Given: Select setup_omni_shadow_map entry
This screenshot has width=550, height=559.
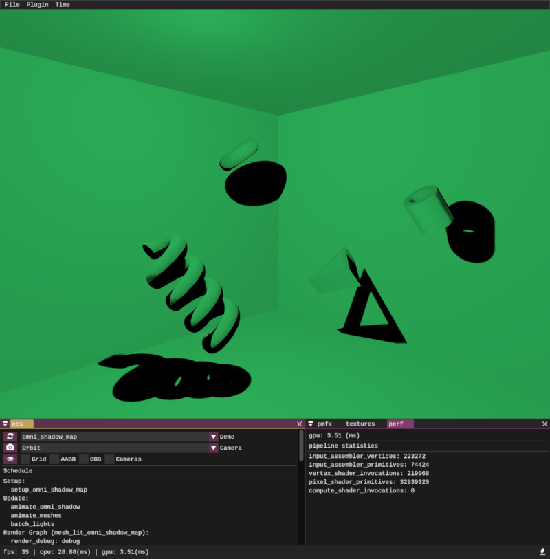Looking at the screenshot, I should point(49,490).
